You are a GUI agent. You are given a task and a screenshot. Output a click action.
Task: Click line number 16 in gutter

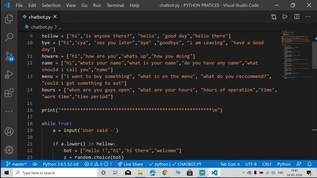click(30, 110)
